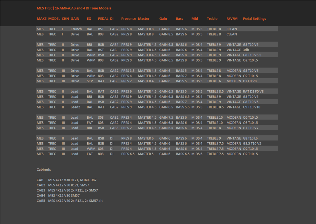Select the 'MIDS 6' cell
Image resolution: width=316 pixels, height=224 pixels.
pos(197,154)
